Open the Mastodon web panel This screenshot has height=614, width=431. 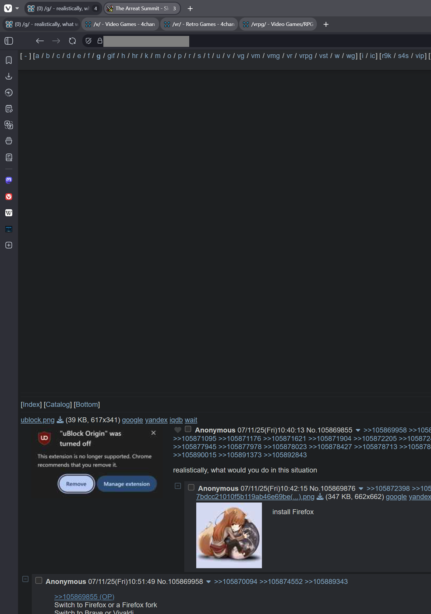9,180
